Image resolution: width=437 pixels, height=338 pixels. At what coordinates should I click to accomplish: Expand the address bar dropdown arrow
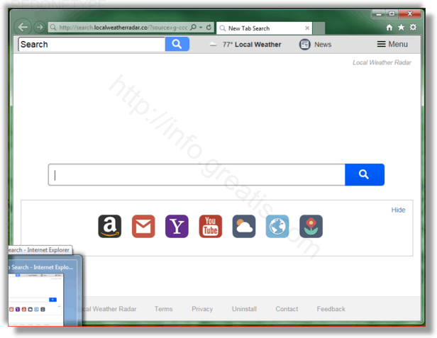coord(201,28)
